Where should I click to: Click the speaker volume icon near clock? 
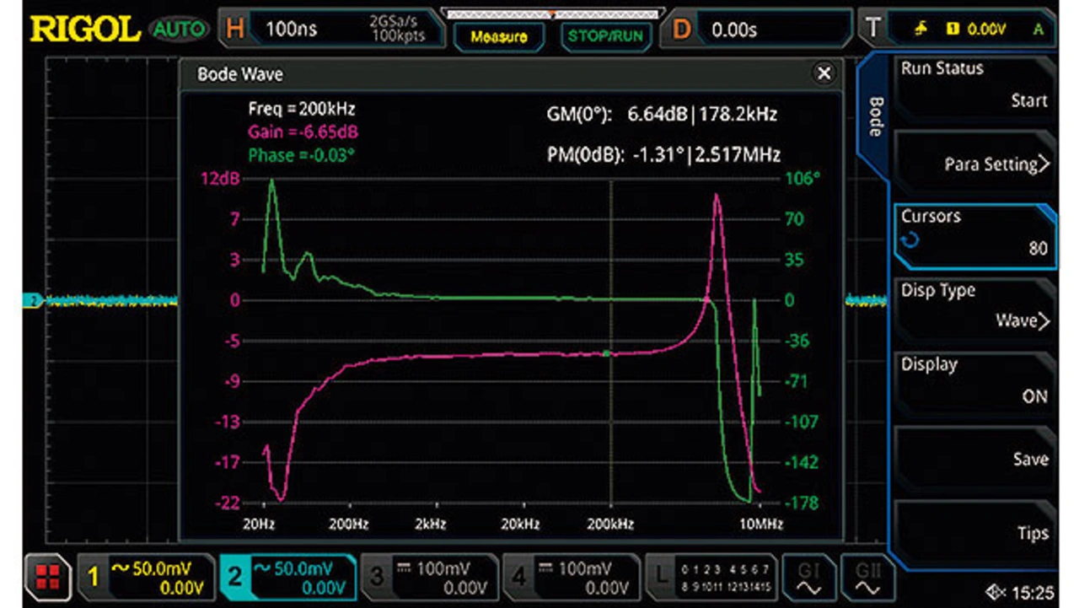pos(995,591)
